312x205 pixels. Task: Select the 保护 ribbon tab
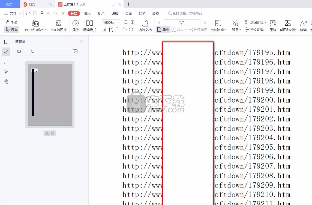[x=142, y=13]
